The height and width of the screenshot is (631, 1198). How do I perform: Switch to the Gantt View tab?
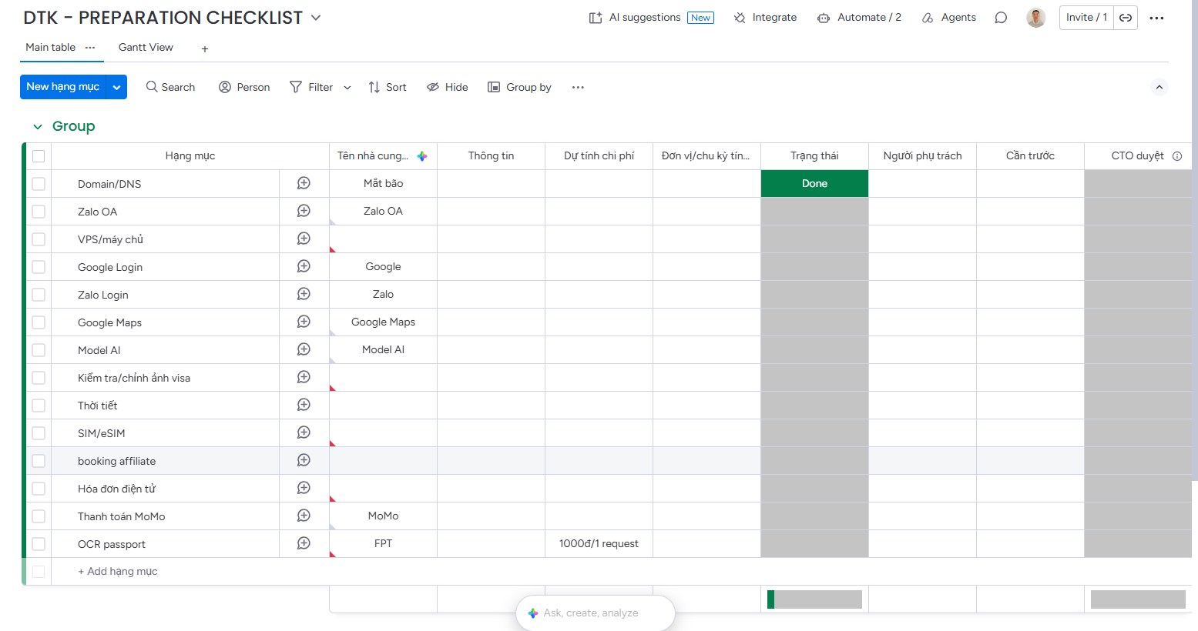(146, 48)
